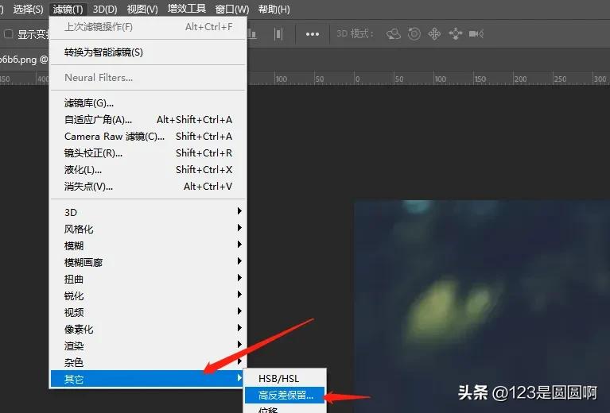610x413 pixels.
Task: Switch to the b6b6.png document tab
Action: [24, 60]
